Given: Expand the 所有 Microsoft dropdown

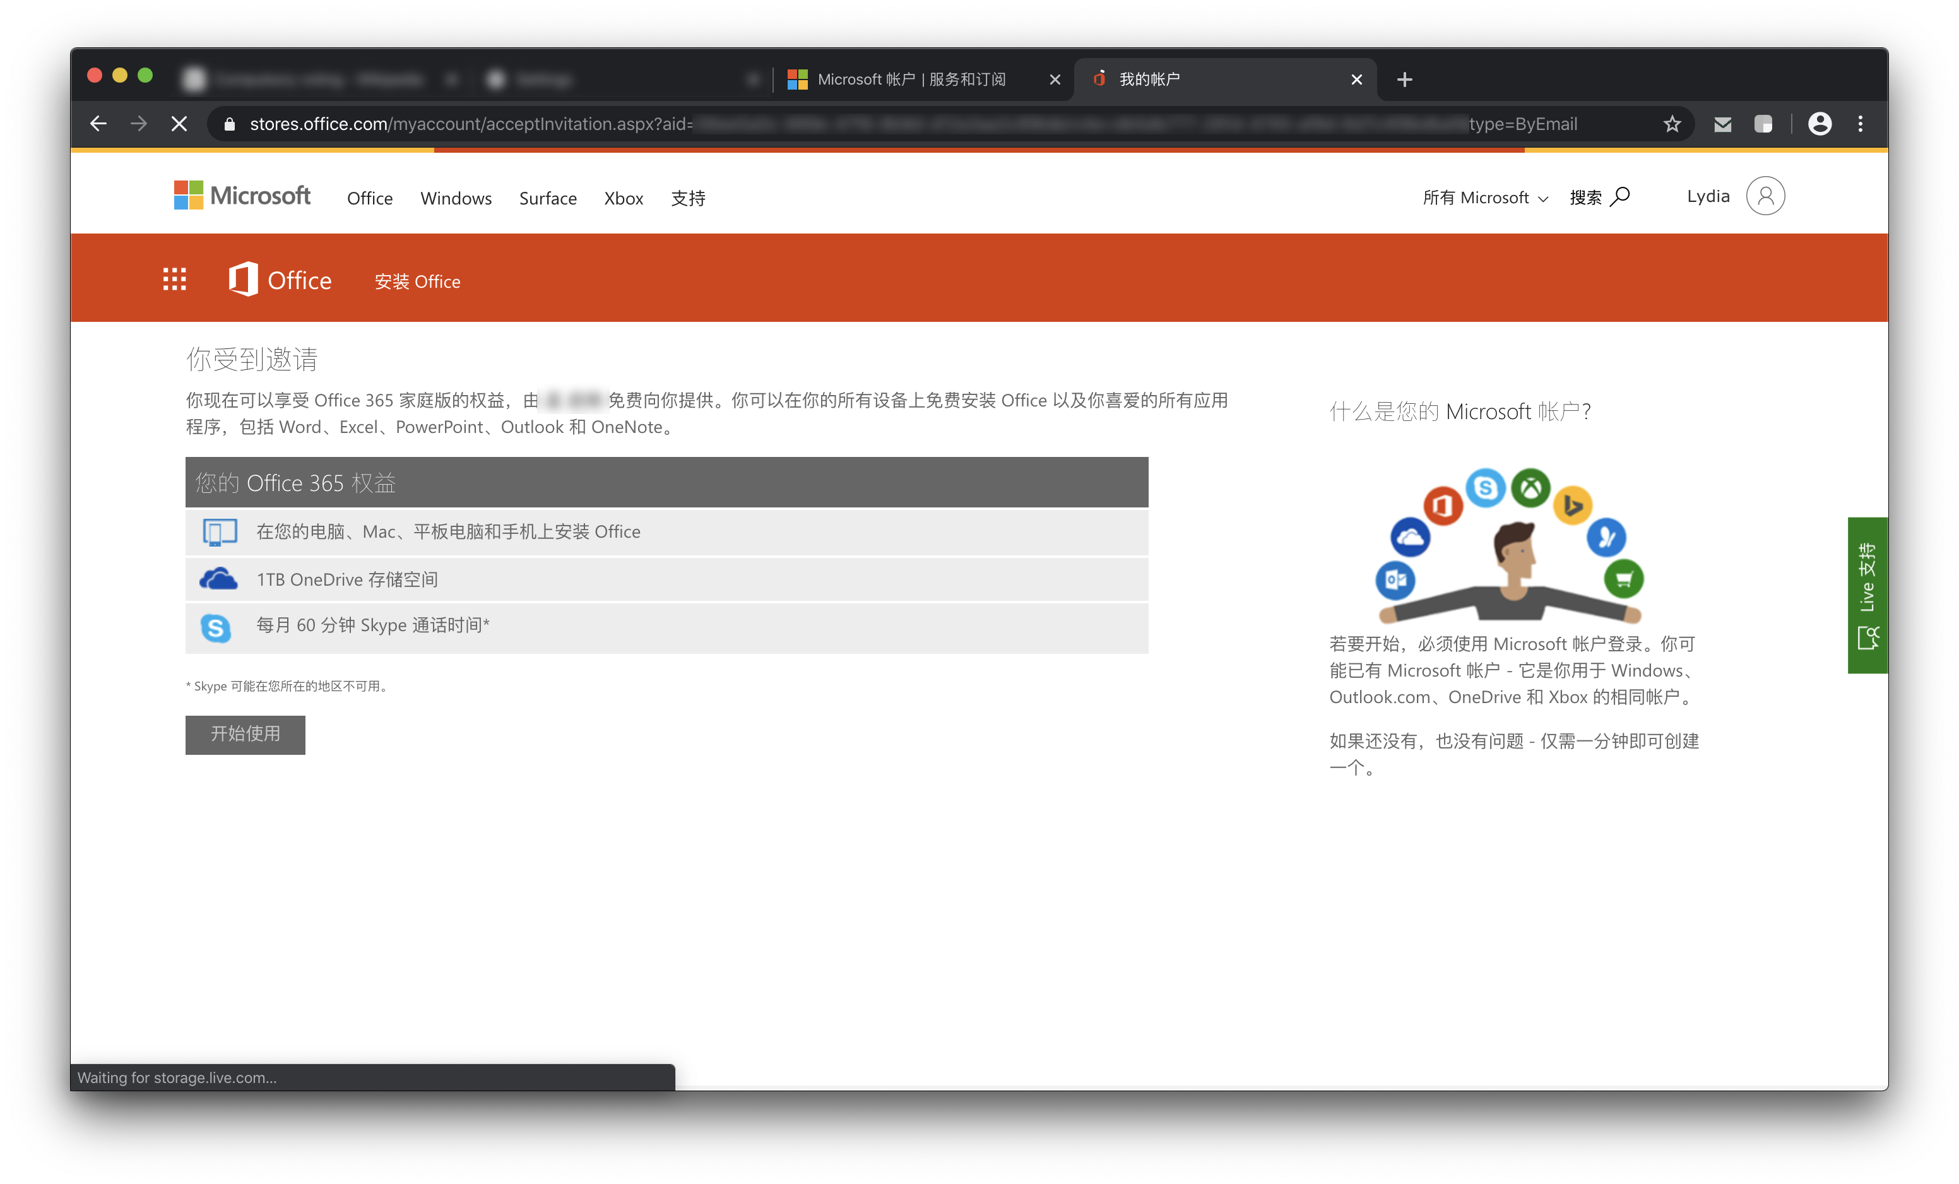Looking at the screenshot, I should point(1484,198).
